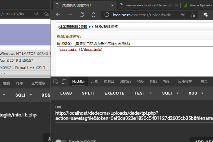Close the view-source tab
Viewport: 213px width, 142px height.
pos(176,5)
